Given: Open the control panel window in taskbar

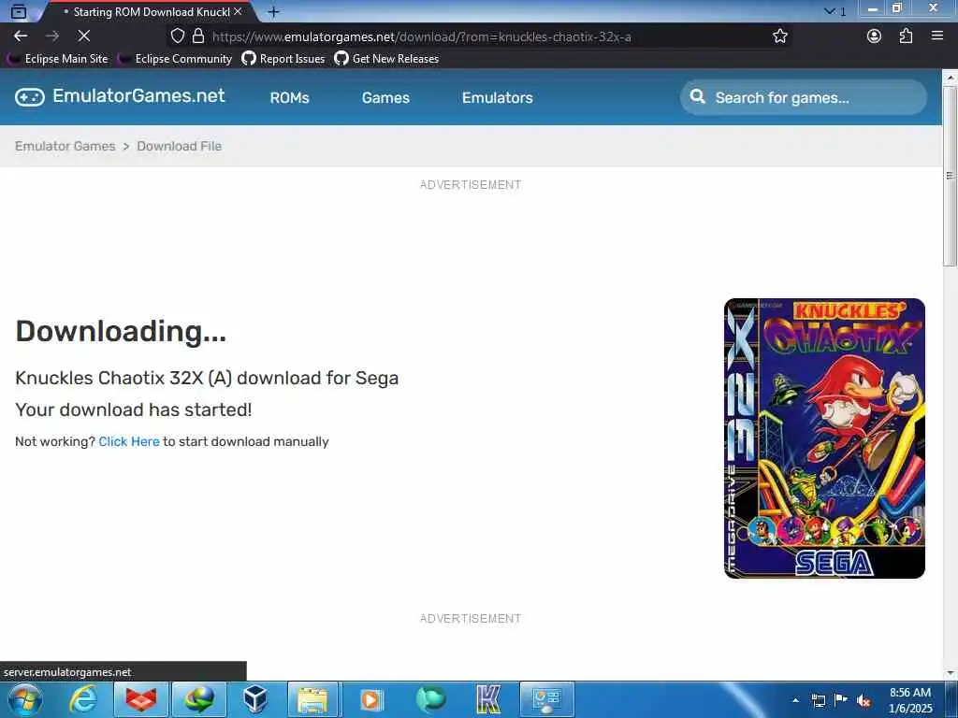Looking at the screenshot, I should pyautogui.click(x=546, y=699).
